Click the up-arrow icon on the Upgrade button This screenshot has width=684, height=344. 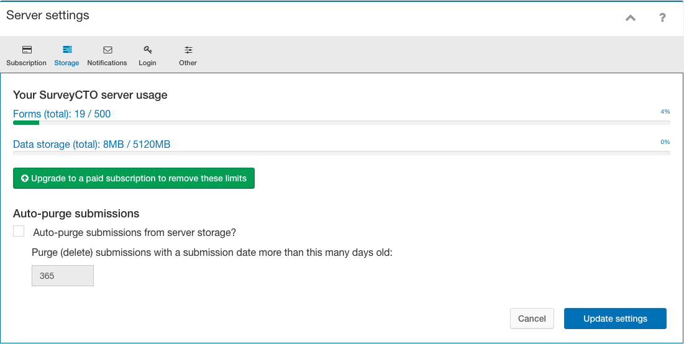click(x=25, y=178)
